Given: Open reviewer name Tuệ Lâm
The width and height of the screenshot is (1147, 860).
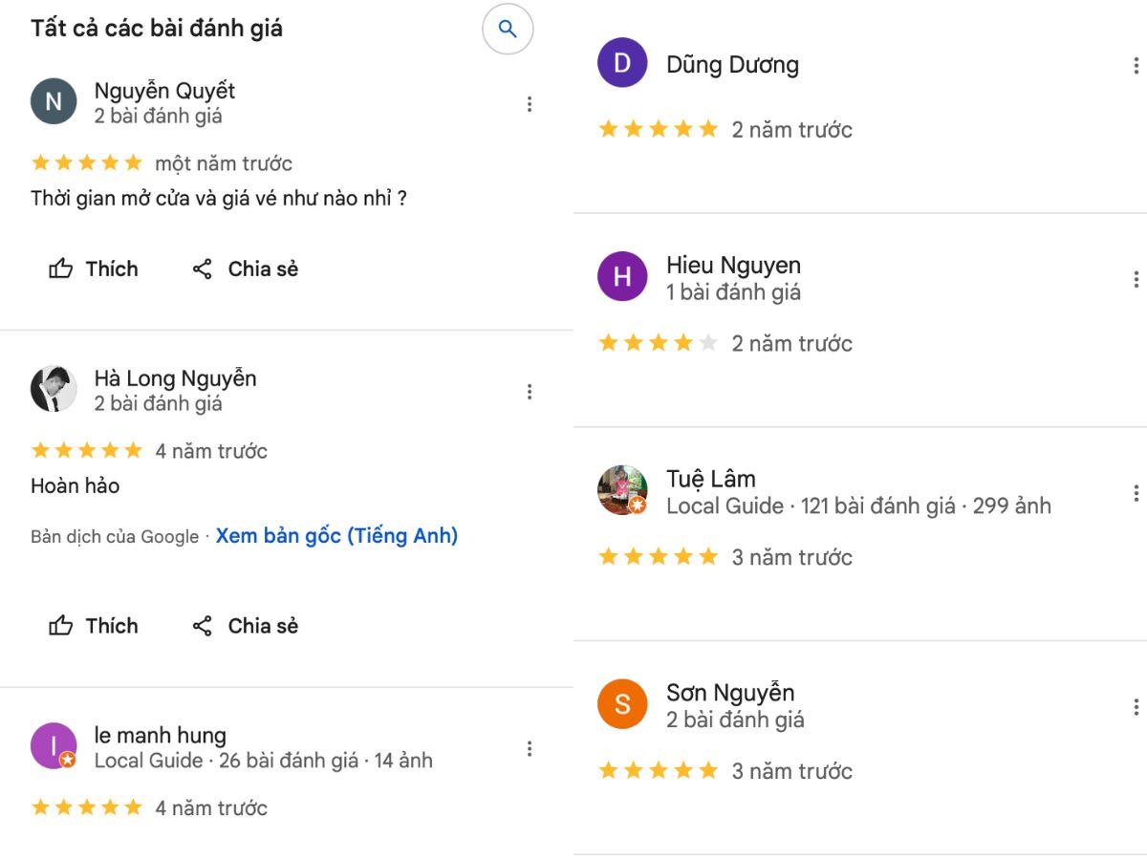Looking at the screenshot, I should pyautogui.click(x=711, y=479).
